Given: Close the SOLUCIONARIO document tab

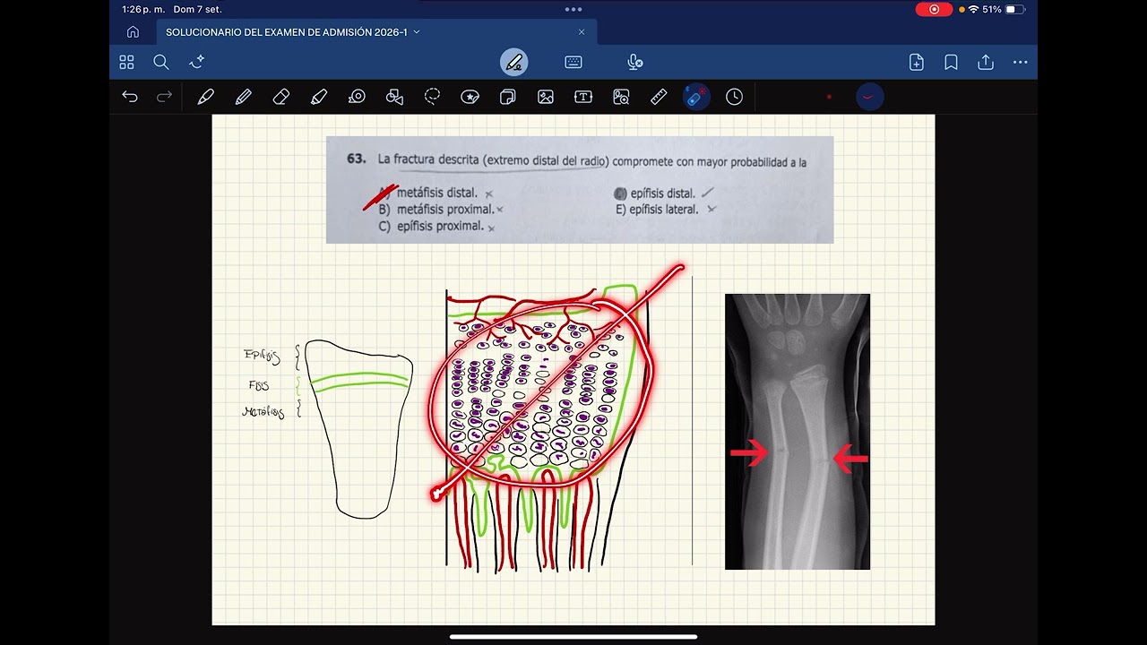Looking at the screenshot, I should coord(582,32).
